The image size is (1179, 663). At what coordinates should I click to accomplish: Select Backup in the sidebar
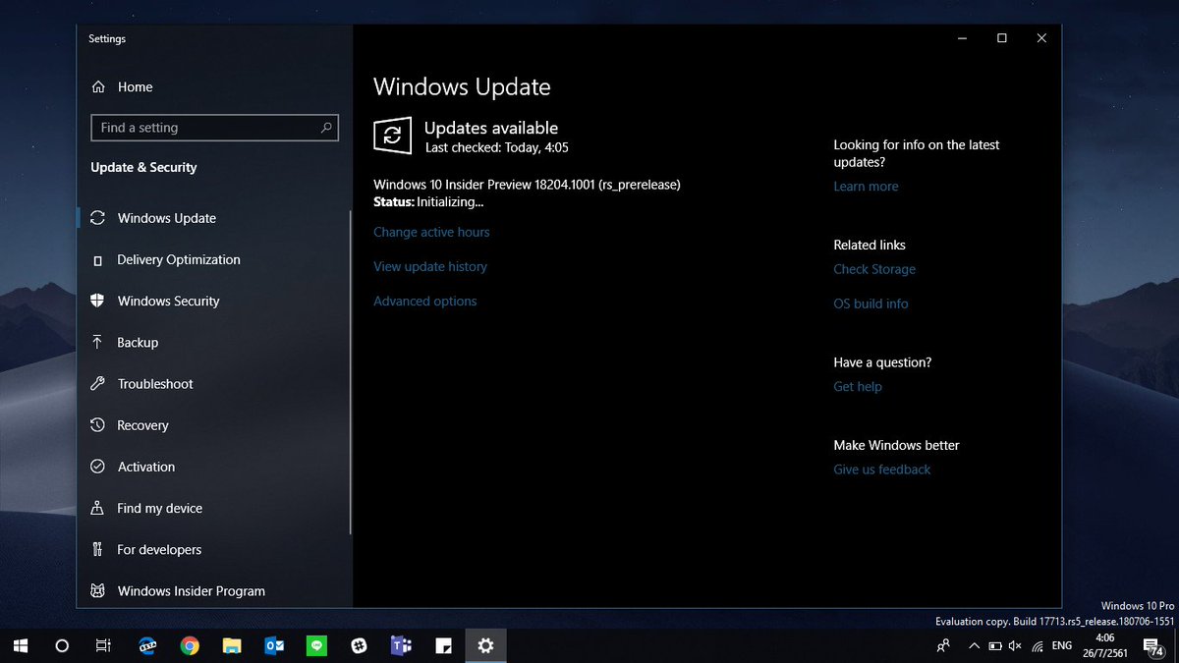click(x=214, y=342)
